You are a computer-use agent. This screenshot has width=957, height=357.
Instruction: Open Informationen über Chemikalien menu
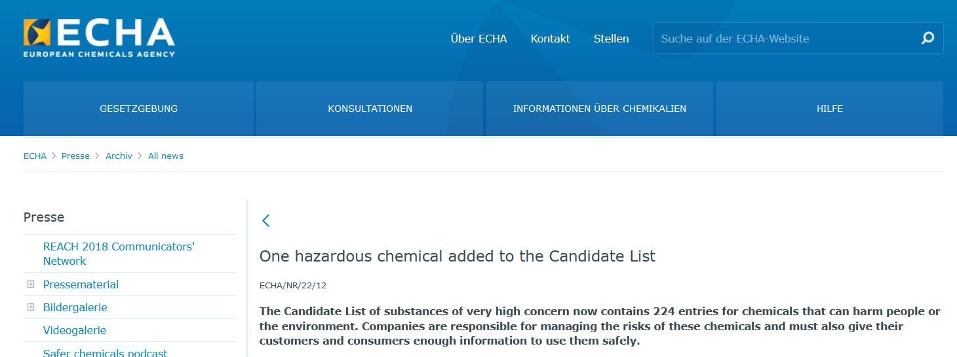click(x=599, y=109)
